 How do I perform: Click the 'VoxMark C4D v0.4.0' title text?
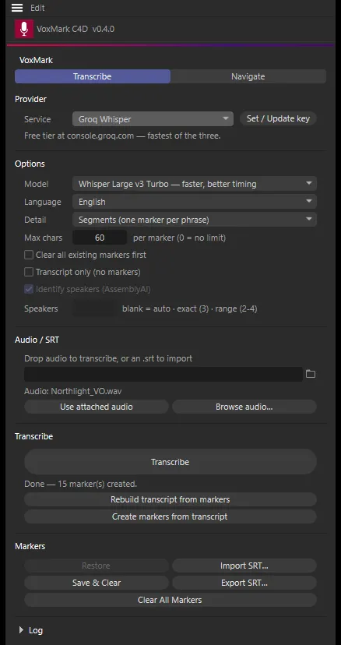[x=76, y=29]
